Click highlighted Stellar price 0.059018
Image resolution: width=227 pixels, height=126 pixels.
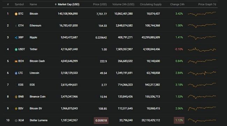click(x=101, y=121)
